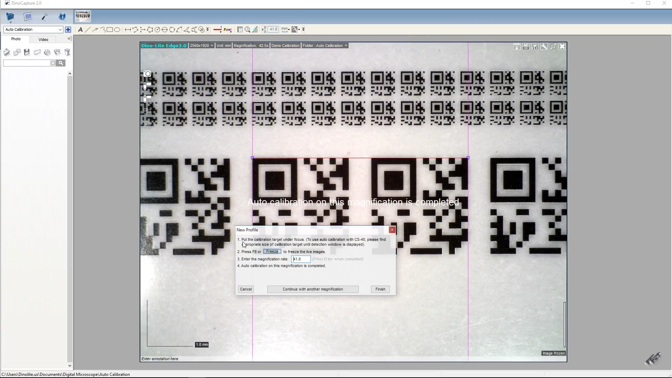Toggle the magnifier zoom tool
Screen dimensions: 672x378
click(247, 30)
